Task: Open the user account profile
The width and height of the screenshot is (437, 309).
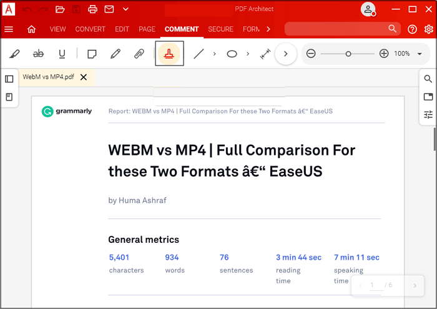Action: point(368,9)
